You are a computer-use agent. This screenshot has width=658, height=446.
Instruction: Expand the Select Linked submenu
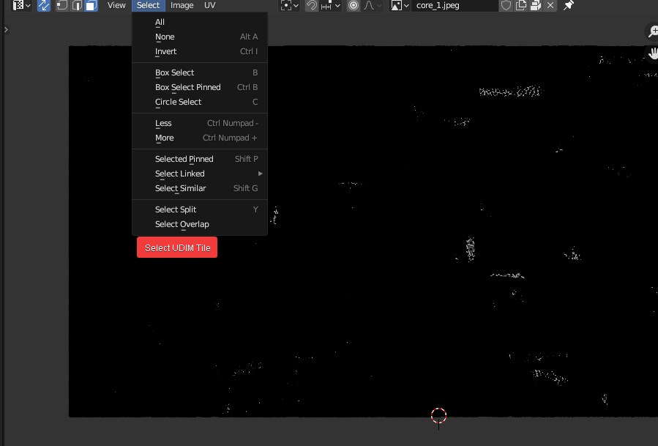tap(200, 174)
